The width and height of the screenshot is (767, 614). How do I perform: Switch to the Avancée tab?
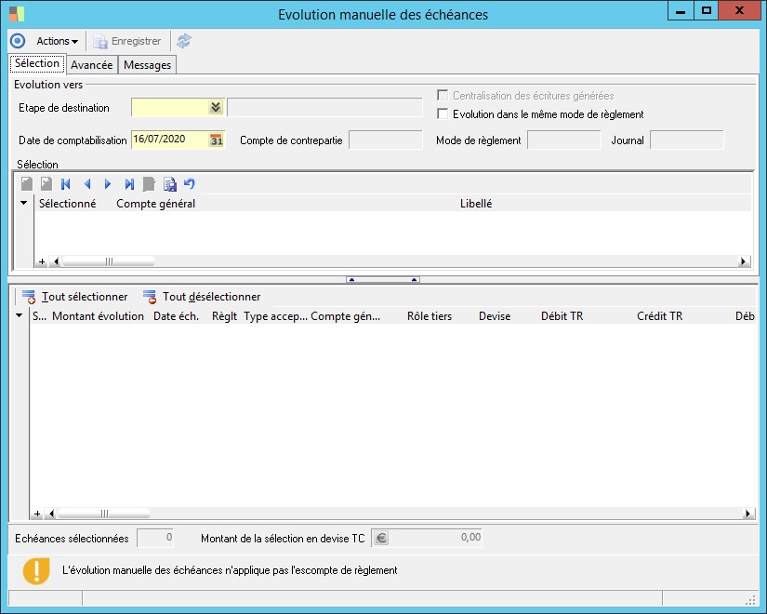pos(91,65)
